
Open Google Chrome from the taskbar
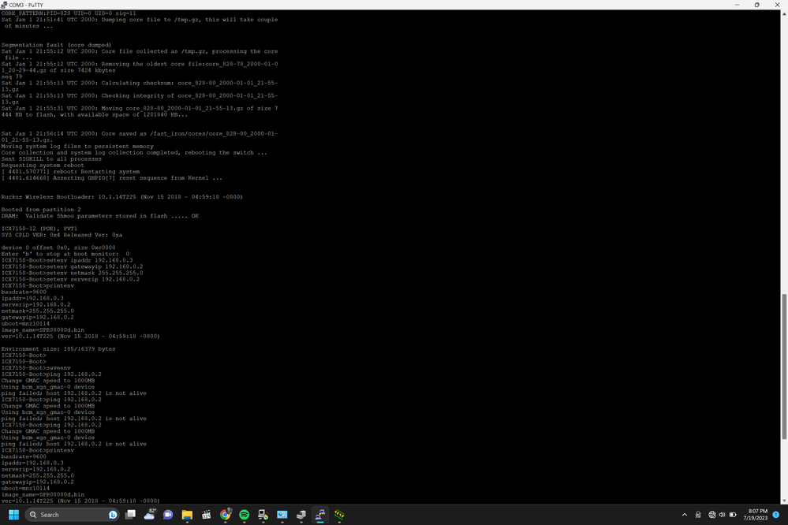point(226,515)
